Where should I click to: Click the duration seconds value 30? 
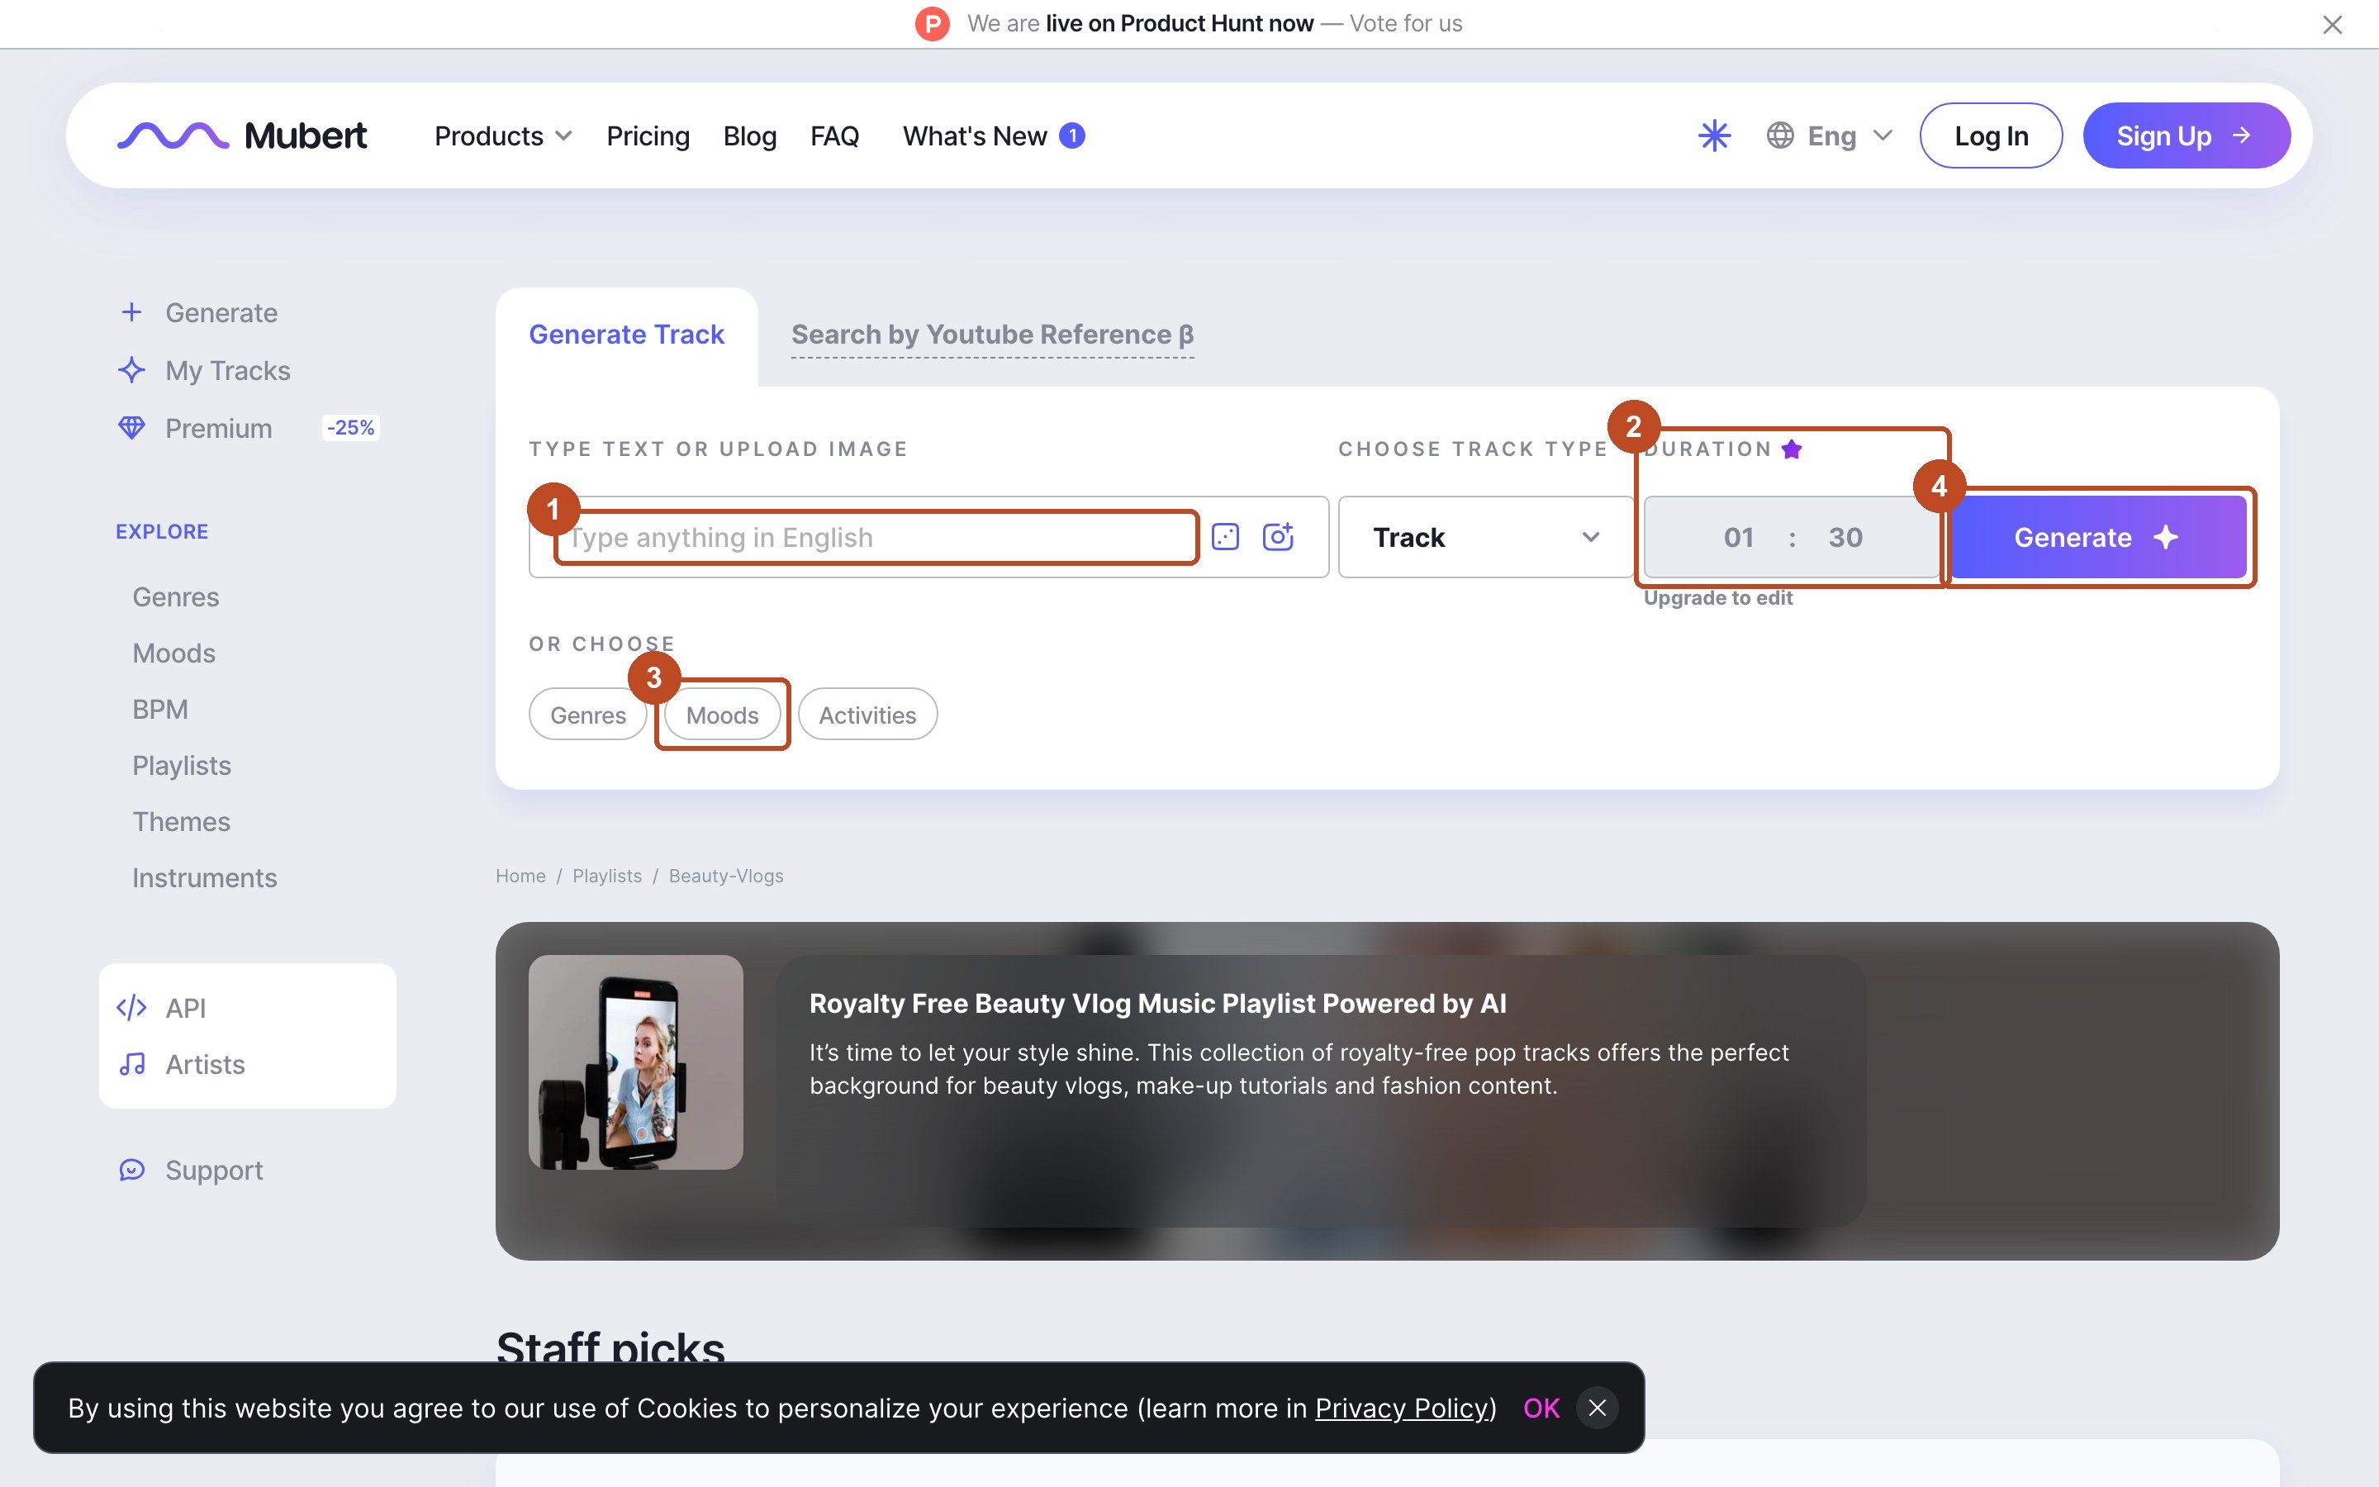pyautogui.click(x=1845, y=537)
